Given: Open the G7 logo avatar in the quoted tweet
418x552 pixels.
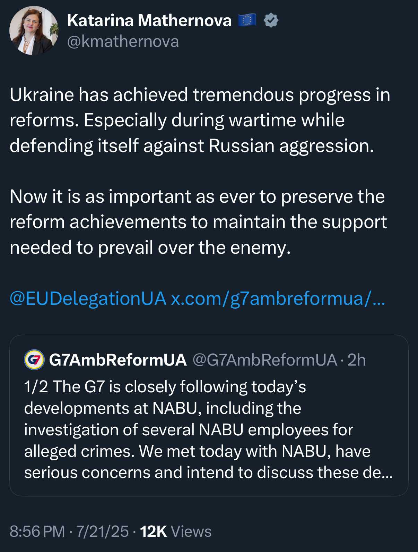Looking at the screenshot, I should [x=34, y=360].
